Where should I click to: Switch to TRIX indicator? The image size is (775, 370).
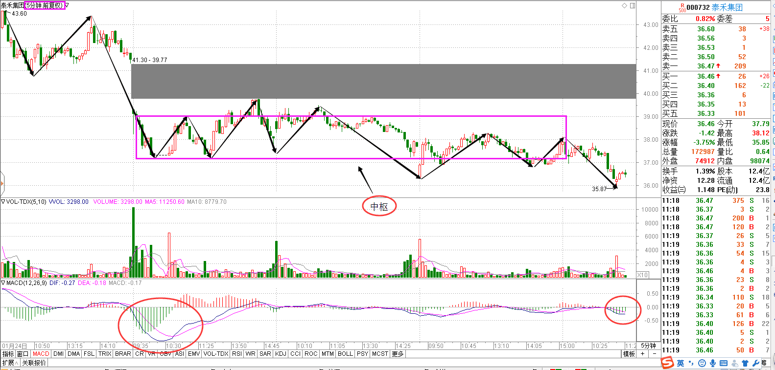click(105, 354)
